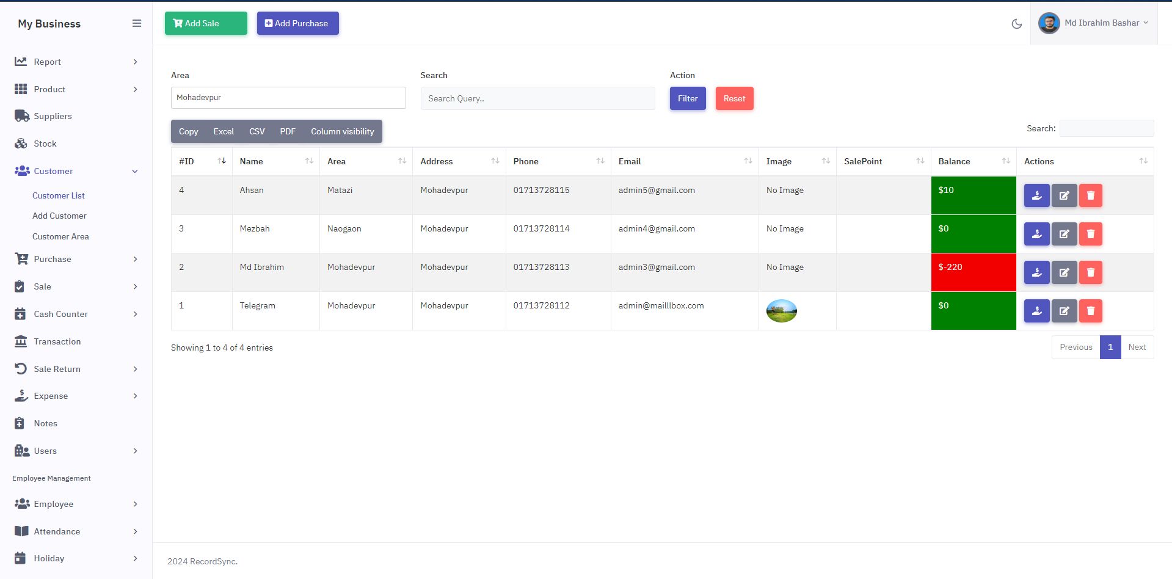
Task: Go to Add Customer submenu item
Action: [59, 216]
